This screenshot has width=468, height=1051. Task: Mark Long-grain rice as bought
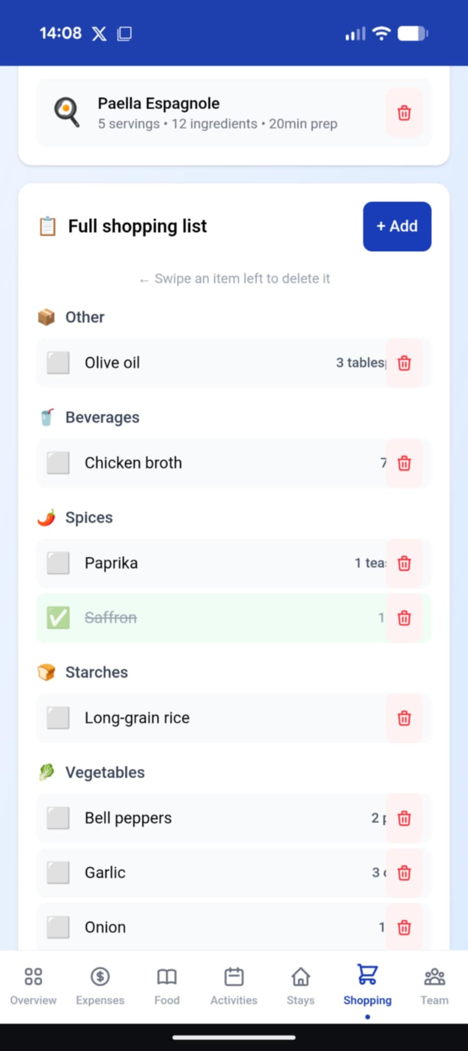click(58, 718)
